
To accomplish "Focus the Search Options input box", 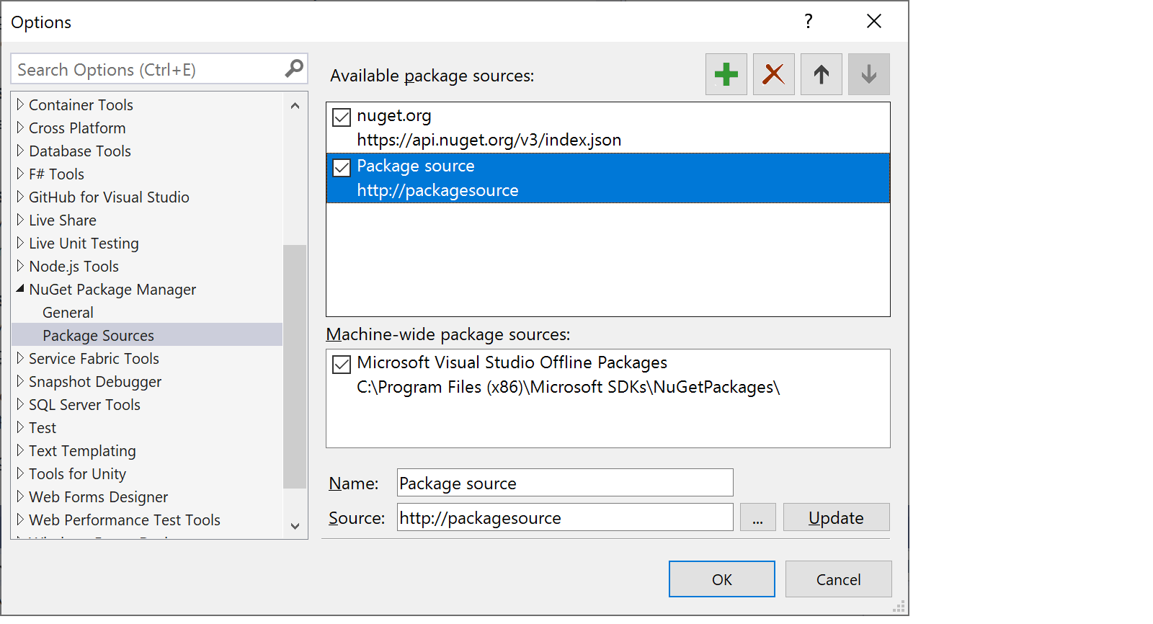I will click(148, 70).
